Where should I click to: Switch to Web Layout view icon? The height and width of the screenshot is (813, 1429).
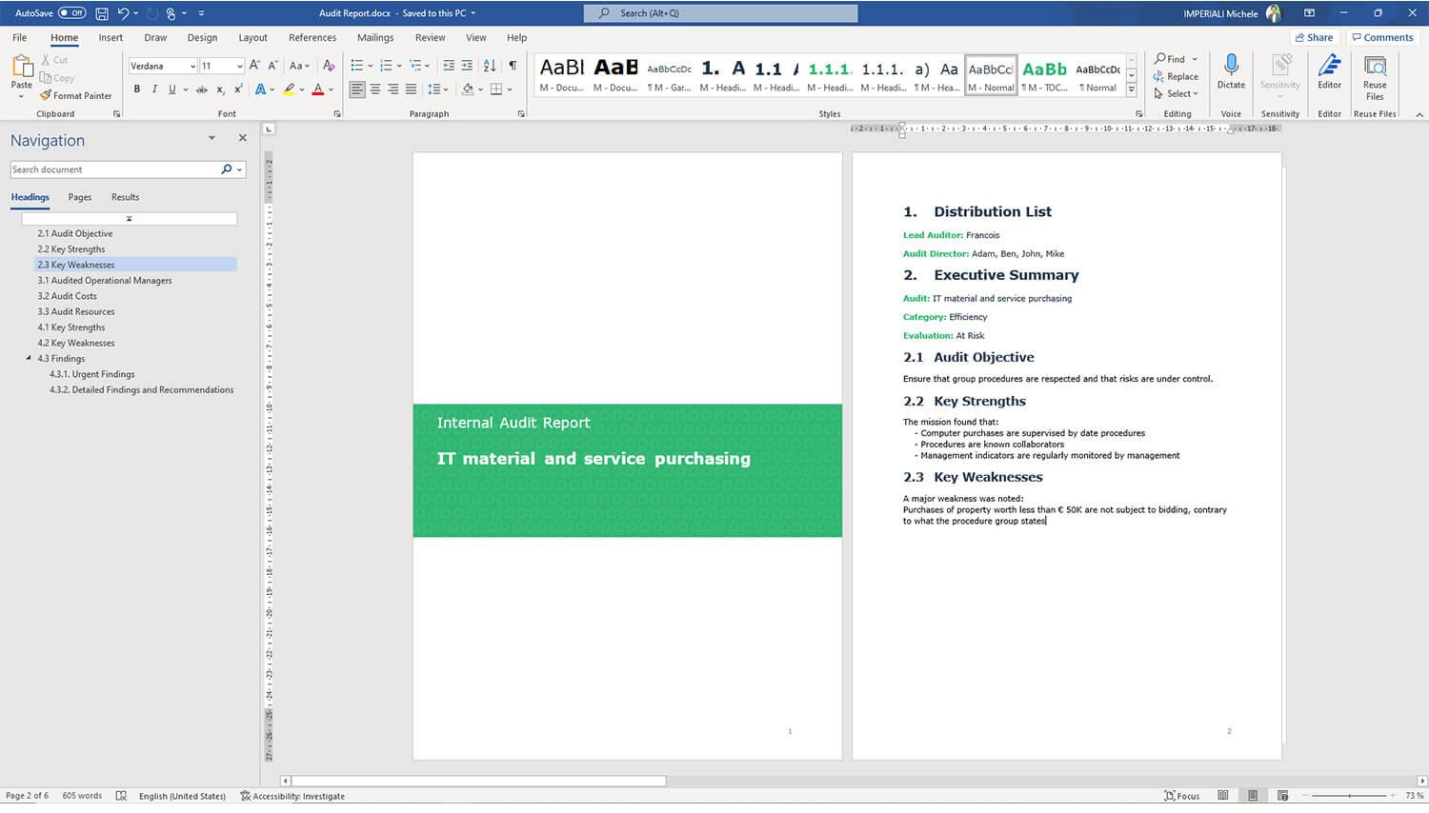(1282, 796)
